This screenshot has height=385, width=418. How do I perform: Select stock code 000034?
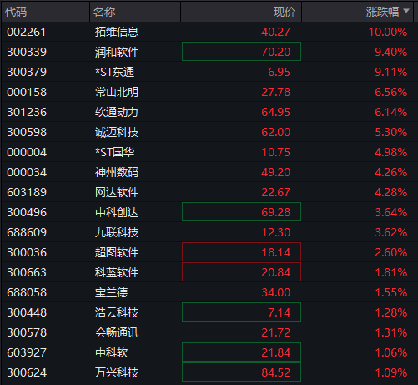[27, 172]
